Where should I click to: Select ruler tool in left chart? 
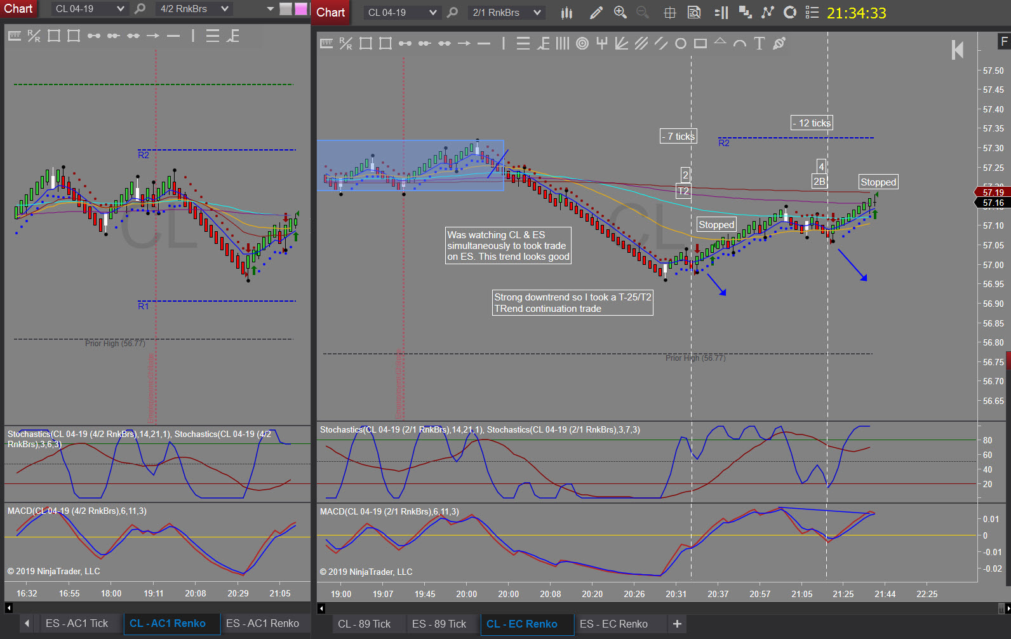pyautogui.click(x=15, y=36)
